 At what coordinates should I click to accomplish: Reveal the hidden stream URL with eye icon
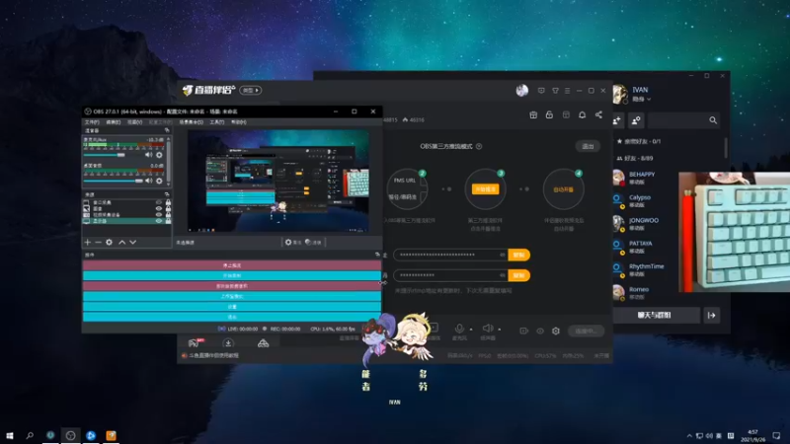coord(502,255)
